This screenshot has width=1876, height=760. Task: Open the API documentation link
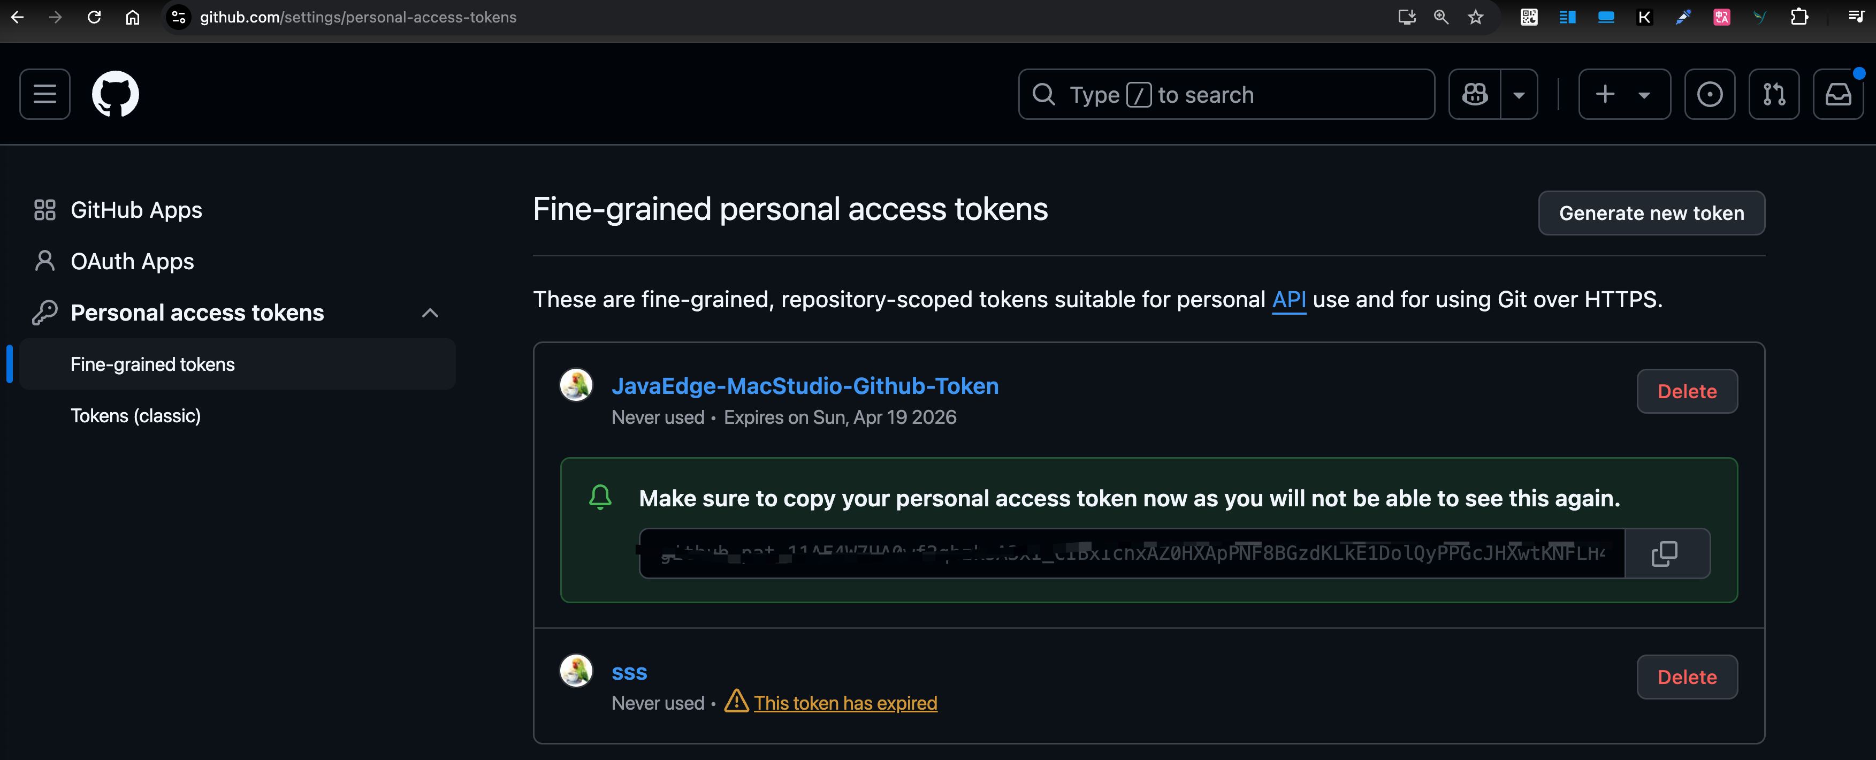pos(1288,299)
